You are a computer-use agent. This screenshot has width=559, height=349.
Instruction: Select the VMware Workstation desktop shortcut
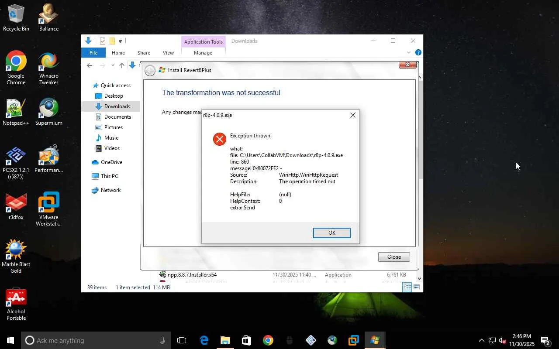pyautogui.click(x=49, y=210)
